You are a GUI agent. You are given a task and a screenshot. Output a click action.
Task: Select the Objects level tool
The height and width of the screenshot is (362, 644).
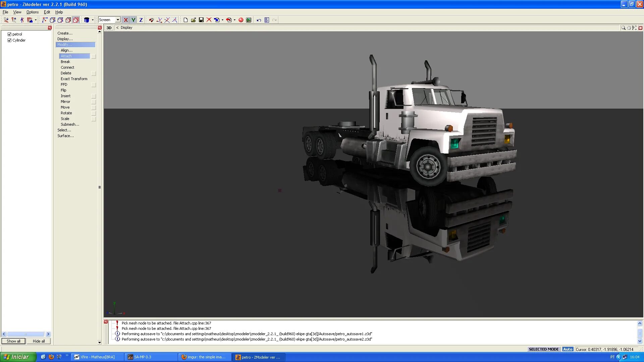point(68,20)
